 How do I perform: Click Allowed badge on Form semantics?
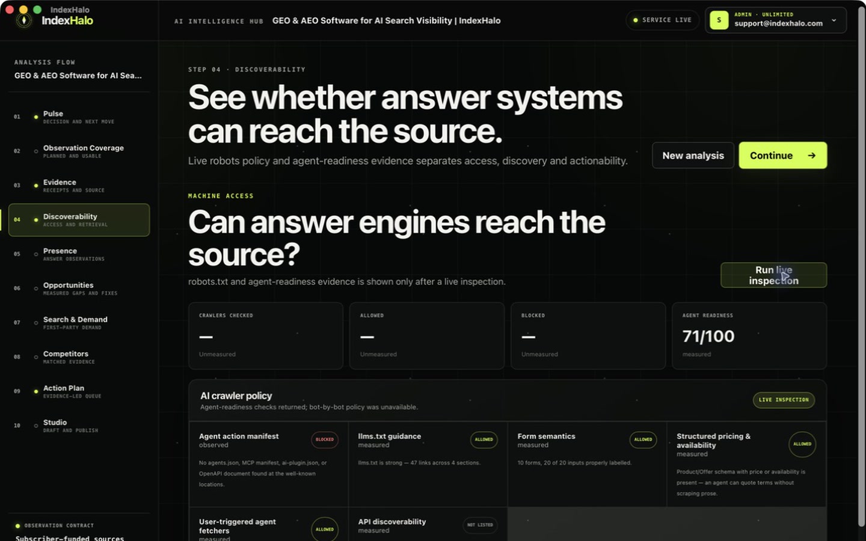coord(643,439)
